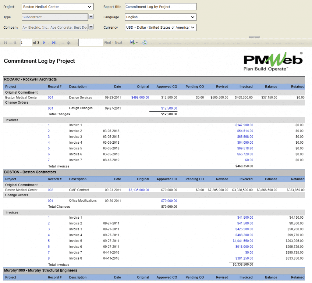The image size is (312, 283).
Task: Open Rockwell invoice amount $54,514.20
Action: [245, 131]
